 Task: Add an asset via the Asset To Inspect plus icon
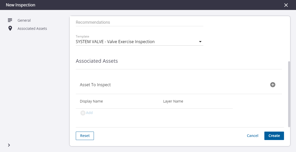point(273,85)
